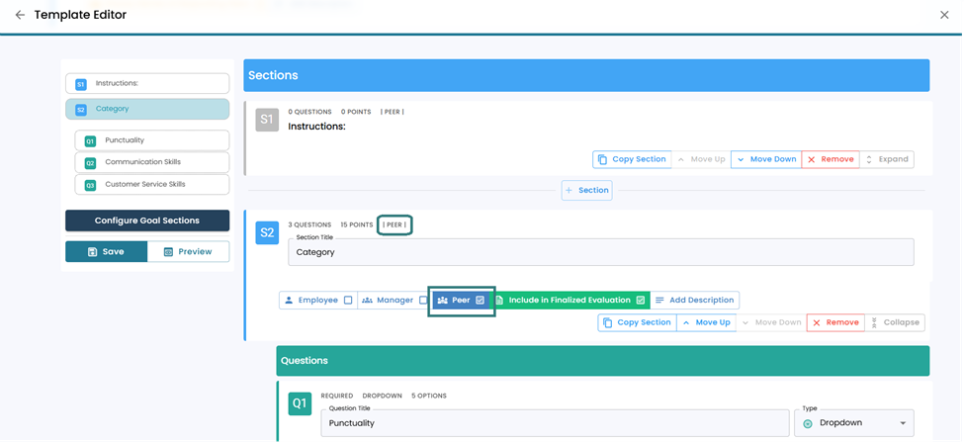Image resolution: width=964 pixels, height=443 pixels.
Task: Remove the Category section
Action: click(835, 323)
